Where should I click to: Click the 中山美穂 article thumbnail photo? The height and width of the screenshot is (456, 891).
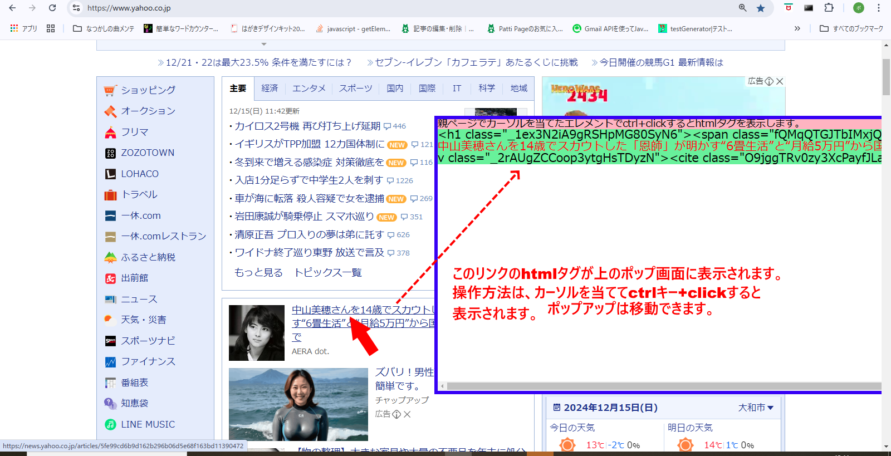pos(257,333)
